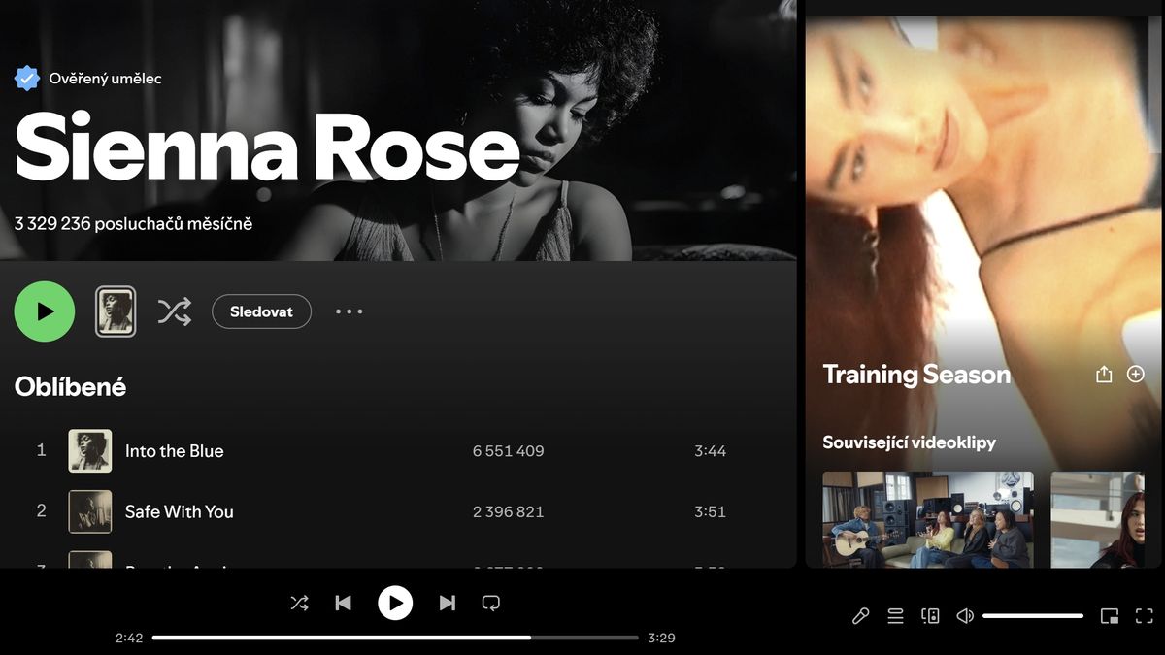Toggle shuffle in the bottom player bar

tap(299, 603)
